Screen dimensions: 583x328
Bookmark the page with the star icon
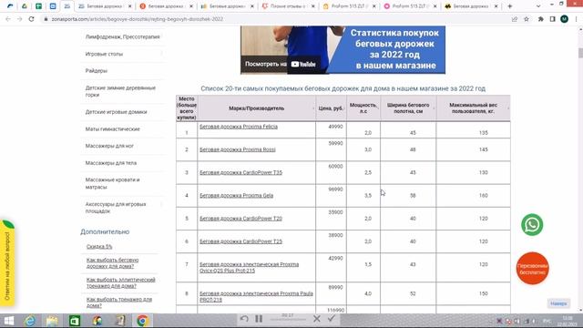pyautogui.click(x=527, y=19)
